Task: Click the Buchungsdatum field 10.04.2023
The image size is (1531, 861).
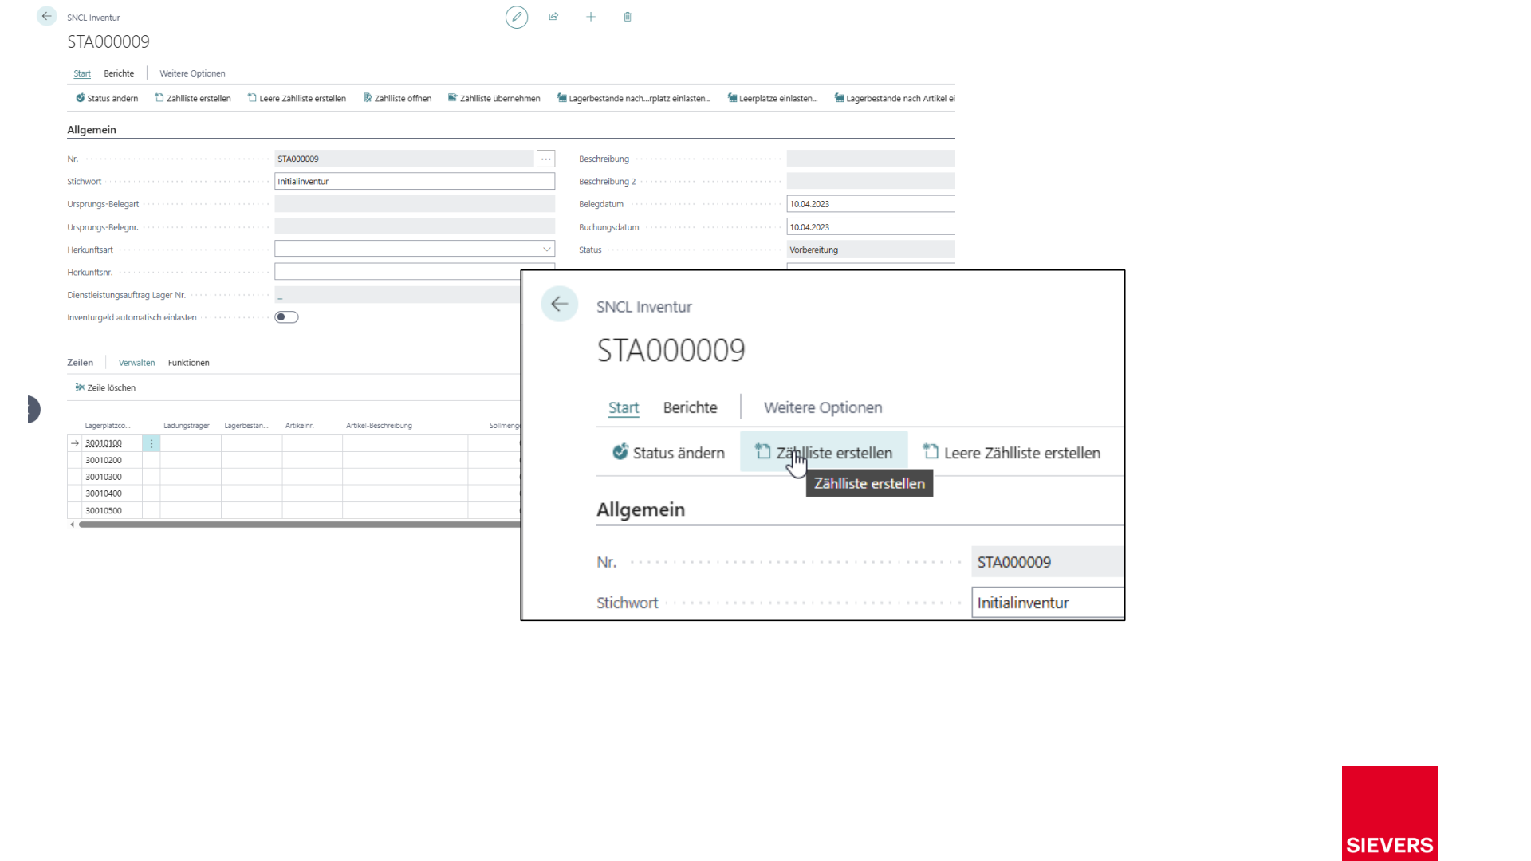Action: (871, 227)
